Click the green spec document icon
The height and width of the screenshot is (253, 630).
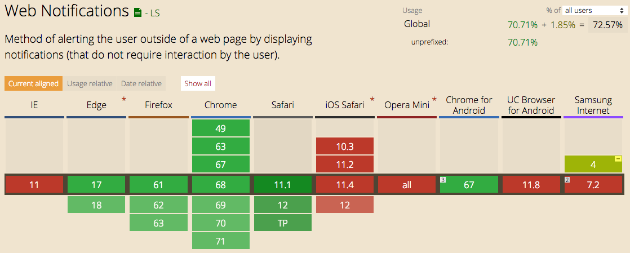click(x=138, y=12)
